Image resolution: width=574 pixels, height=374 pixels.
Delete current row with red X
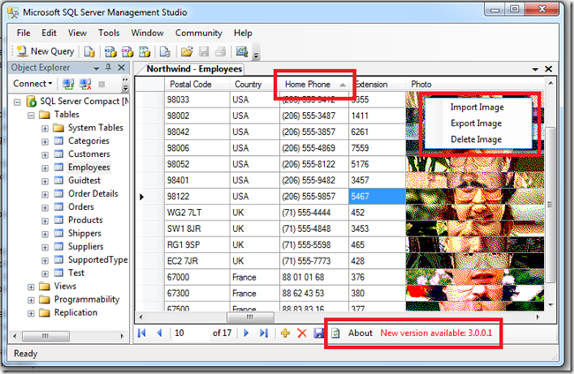pos(301,333)
